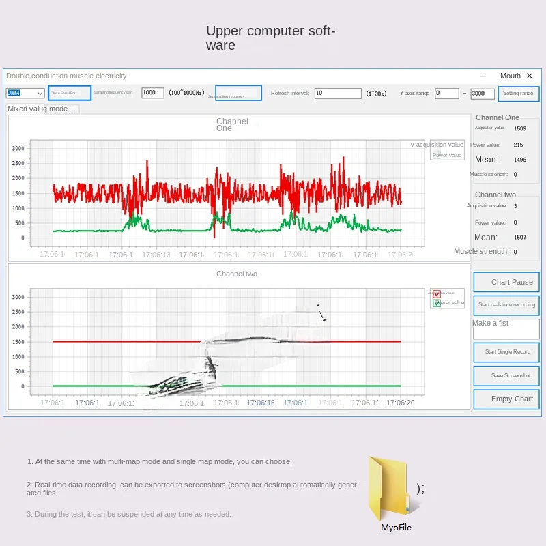The height and width of the screenshot is (546, 546).
Task: Click the Mouth label in the title bar
Action: coord(510,76)
